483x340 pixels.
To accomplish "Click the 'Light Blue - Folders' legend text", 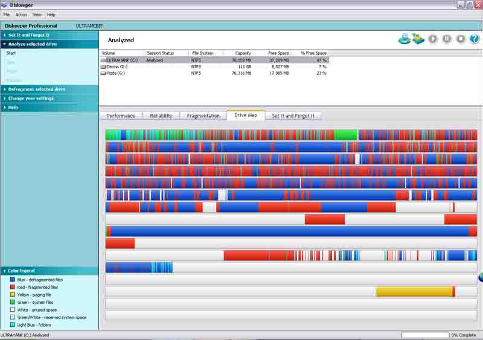I will [34, 325].
